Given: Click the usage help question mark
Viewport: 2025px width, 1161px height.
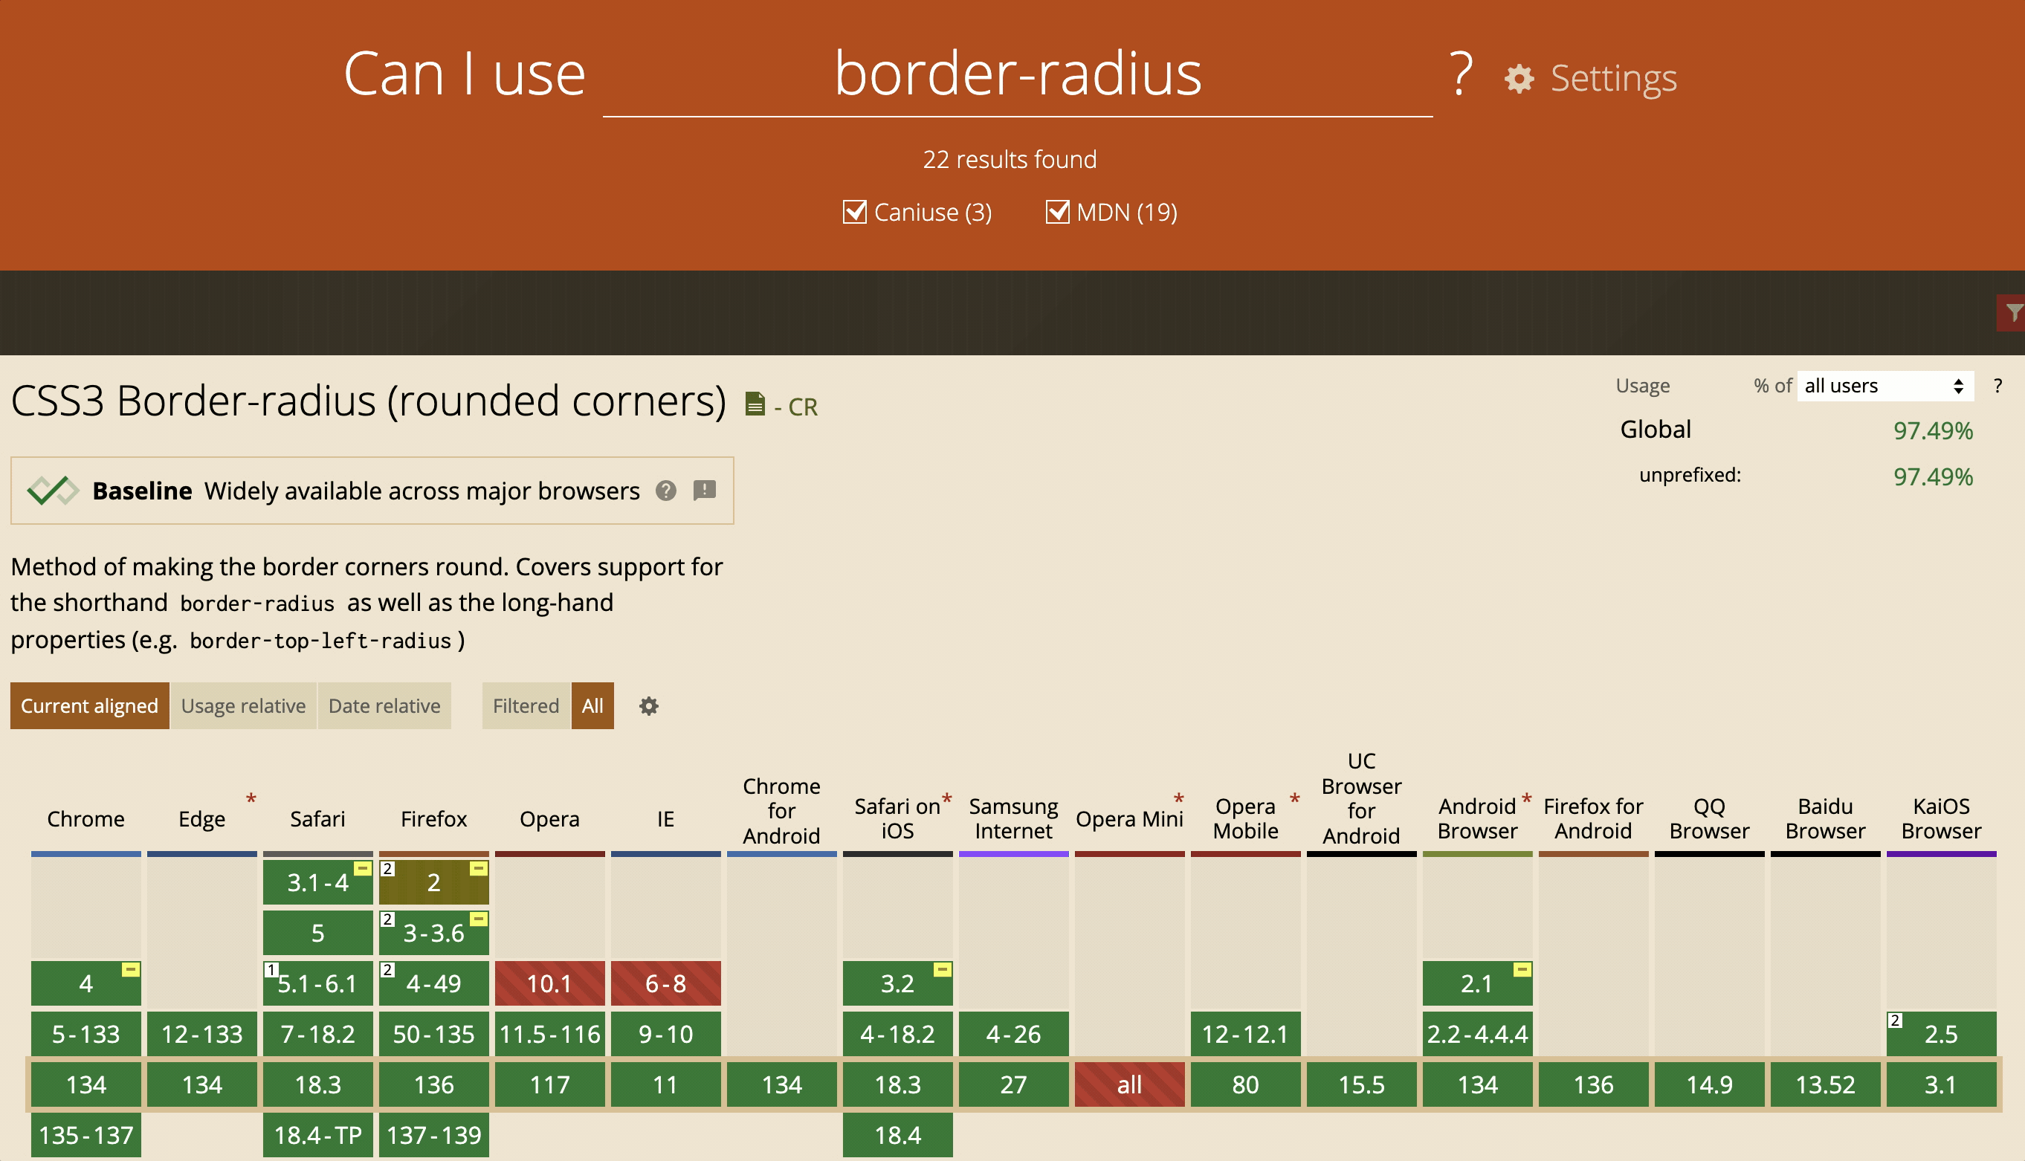Looking at the screenshot, I should click(x=1997, y=386).
